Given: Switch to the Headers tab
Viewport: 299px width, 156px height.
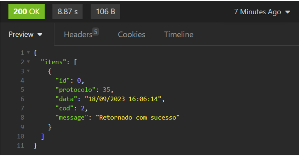Looking at the screenshot, I should pyautogui.click(x=78, y=34).
